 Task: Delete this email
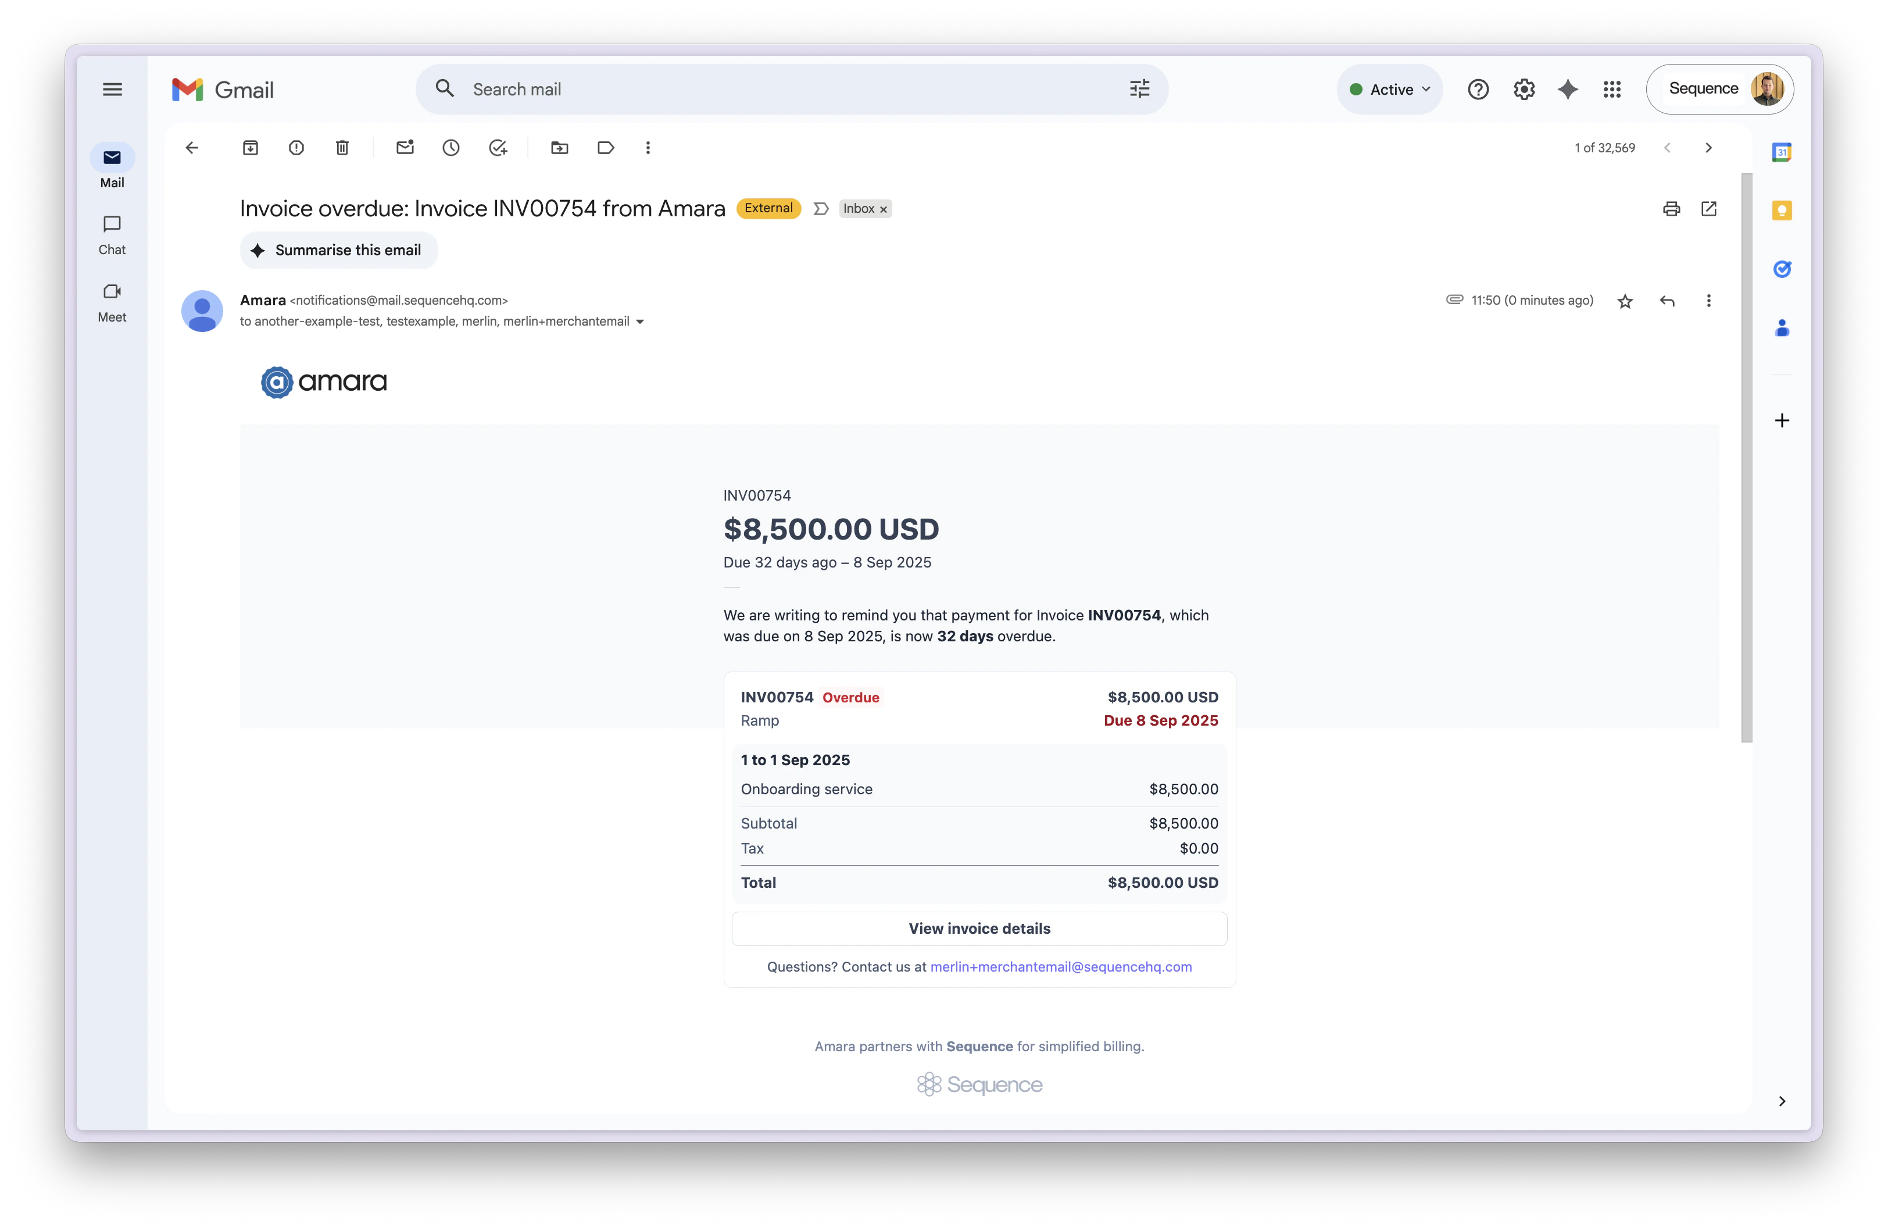pyautogui.click(x=343, y=148)
